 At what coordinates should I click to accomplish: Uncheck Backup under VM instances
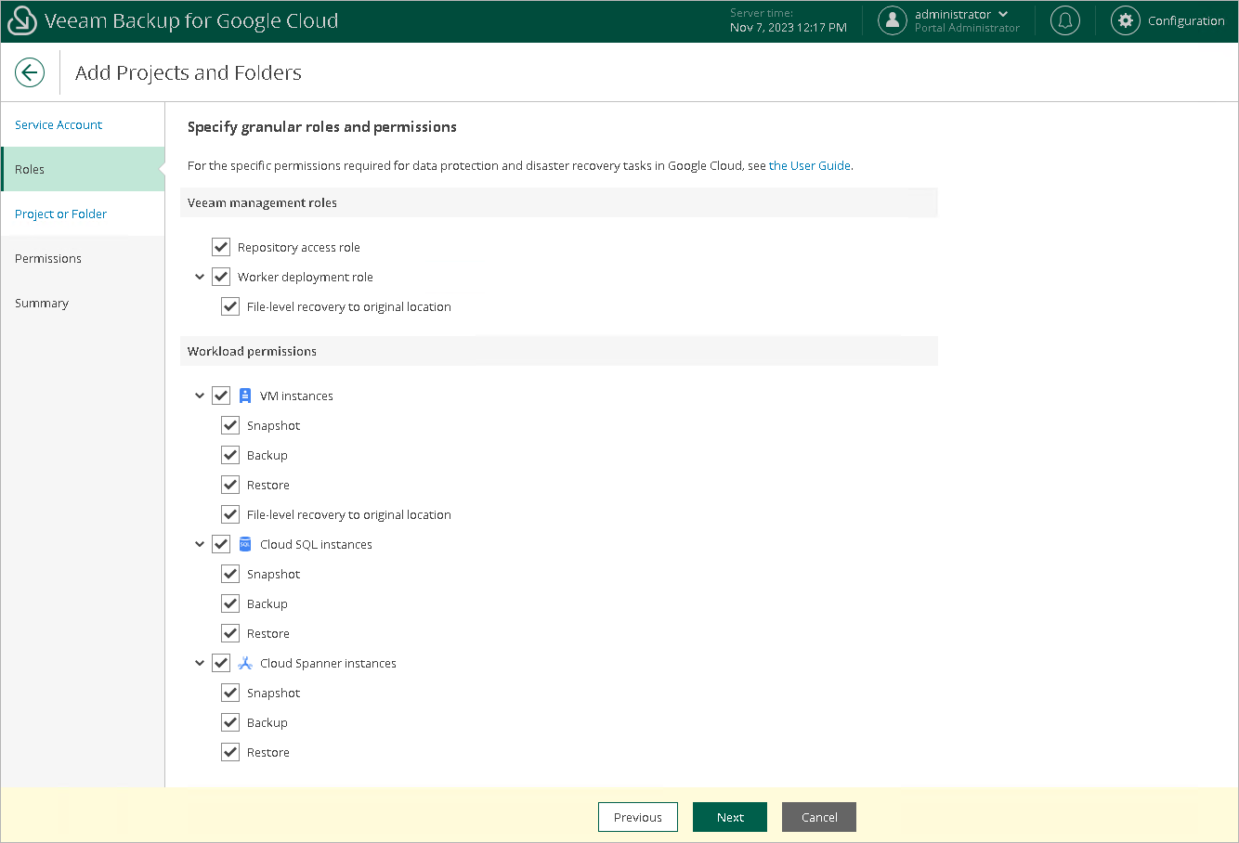pyautogui.click(x=230, y=455)
